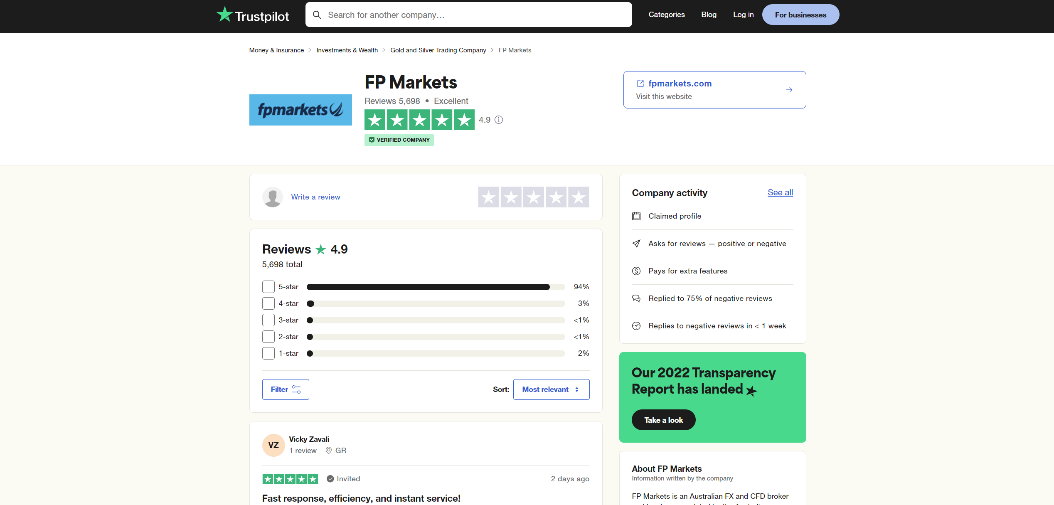
Task: Check the 3-star filter checkbox
Action: coord(268,320)
